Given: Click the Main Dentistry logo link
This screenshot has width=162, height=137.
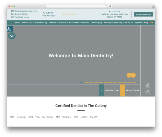Looking at the screenshot, I should pyautogui.click(x=69, y=14).
